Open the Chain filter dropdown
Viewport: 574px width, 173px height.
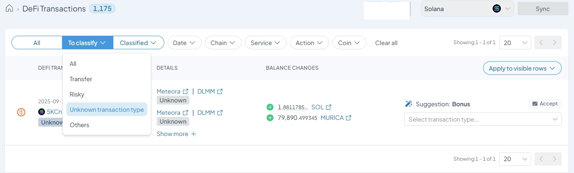pyautogui.click(x=223, y=43)
